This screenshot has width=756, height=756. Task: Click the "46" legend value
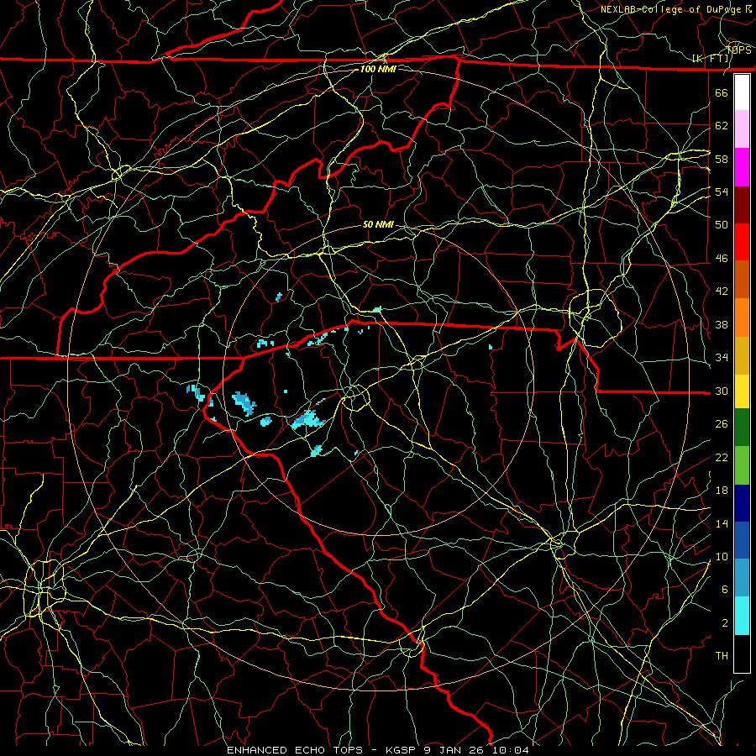click(722, 259)
